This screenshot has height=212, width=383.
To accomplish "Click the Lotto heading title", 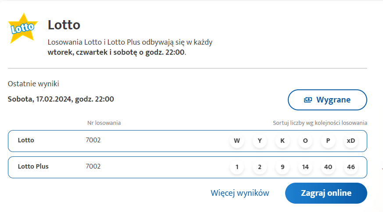I will click(x=64, y=25).
